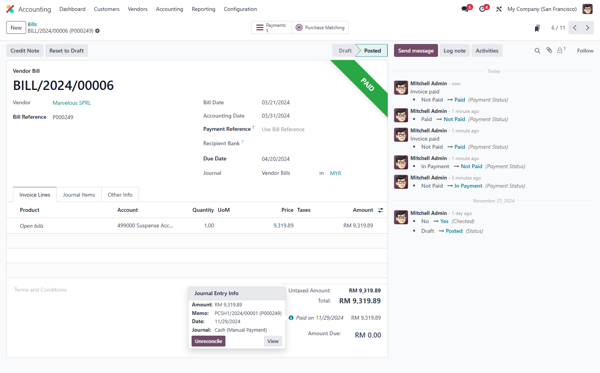This screenshot has width=600, height=373.
Task: Click the Unreconcile button in popup
Action: pos(208,341)
